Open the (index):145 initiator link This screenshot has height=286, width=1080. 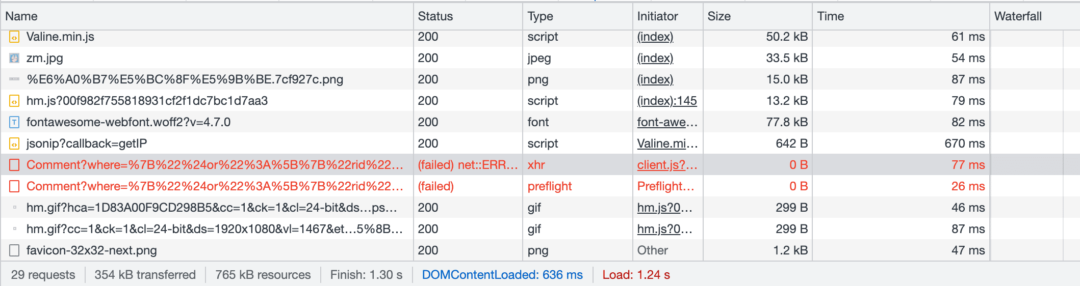click(666, 101)
